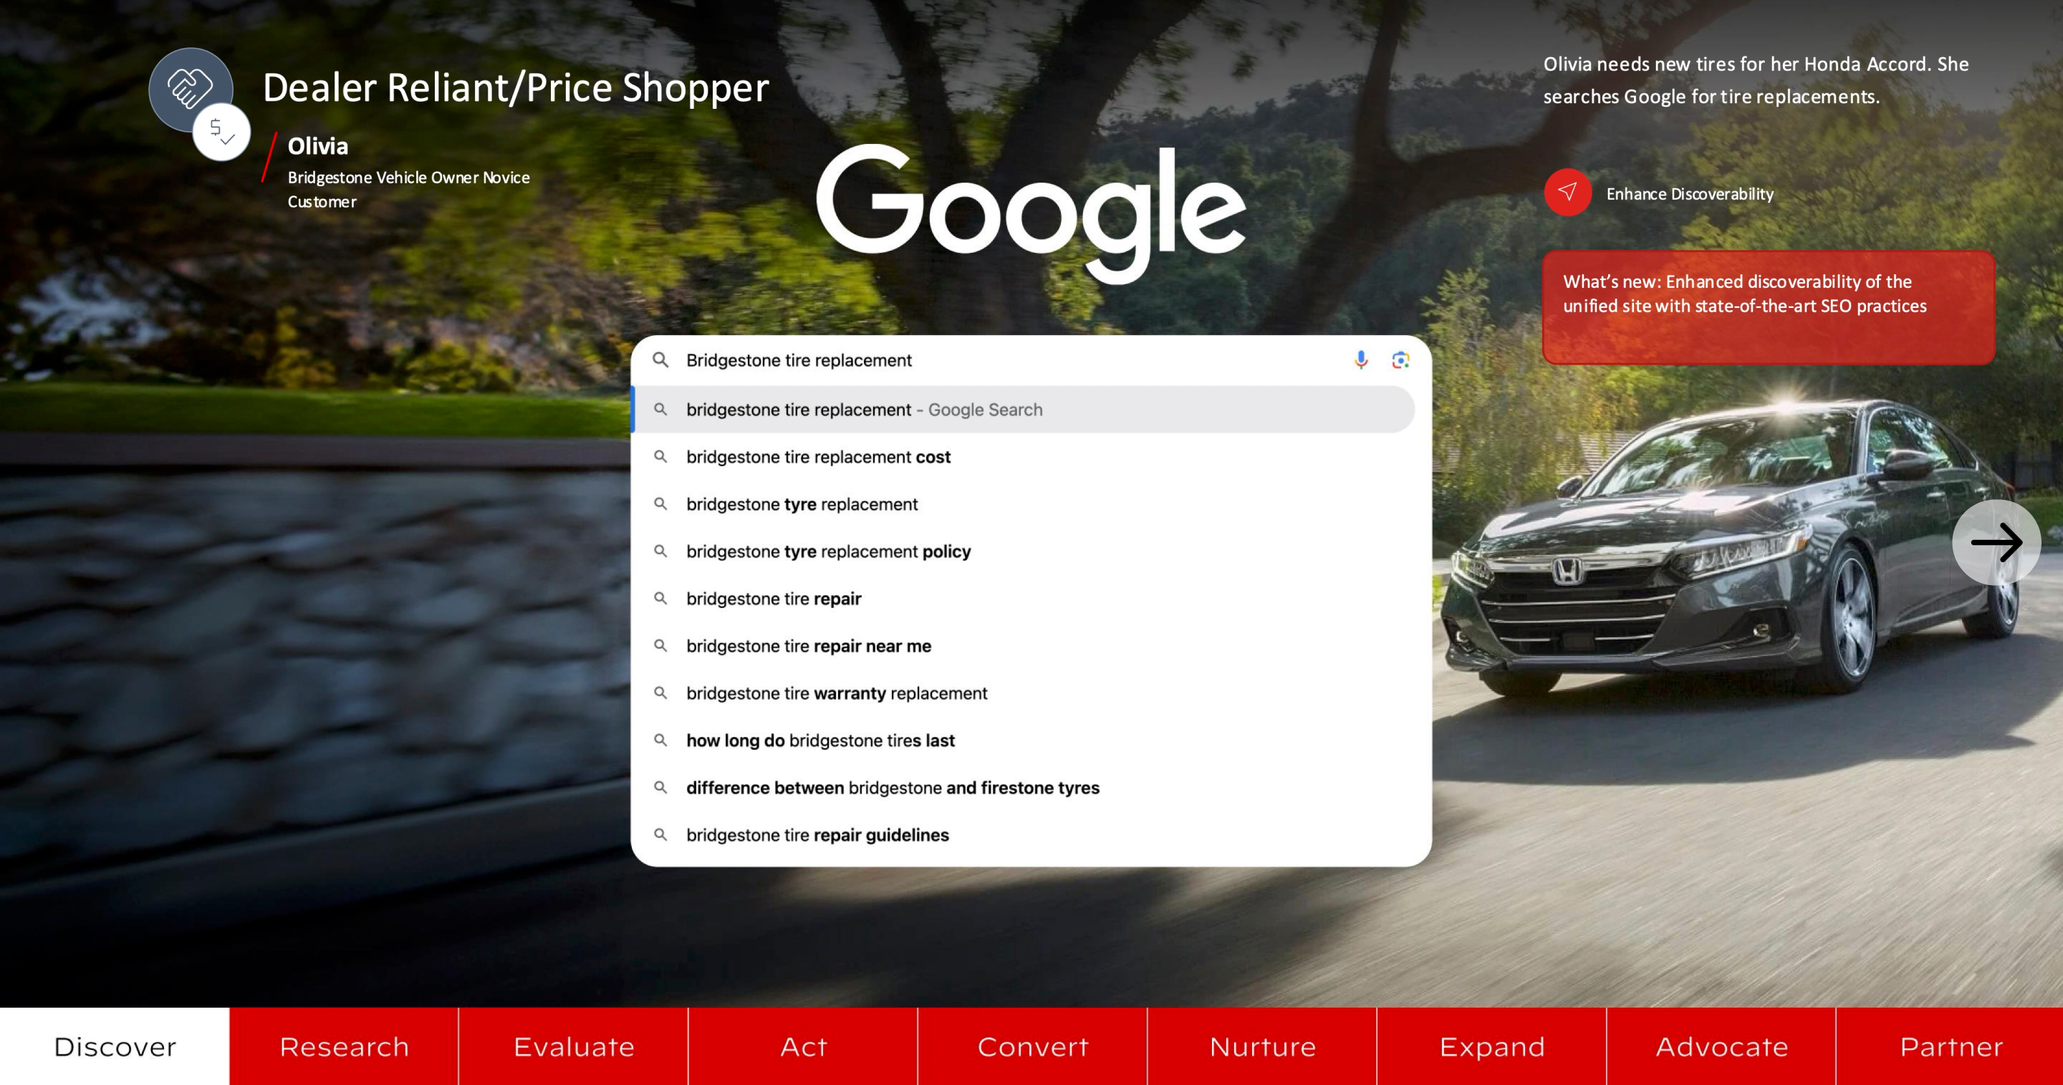Click the microphone voice search icon
Screen dimensions: 2063x1085
coord(1361,360)
